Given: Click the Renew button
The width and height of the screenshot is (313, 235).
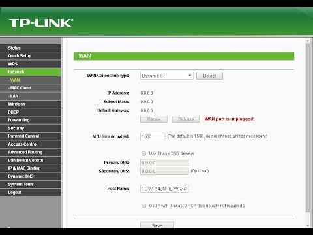Looking at the screenshot, I should pyautogui.click(x=154, y=119).
